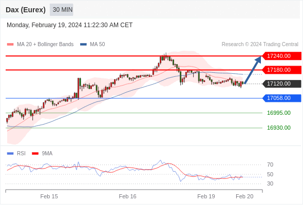Click 'Research © 2024 Trading Central' credit
303x205 pixels.
click(260, 45)
